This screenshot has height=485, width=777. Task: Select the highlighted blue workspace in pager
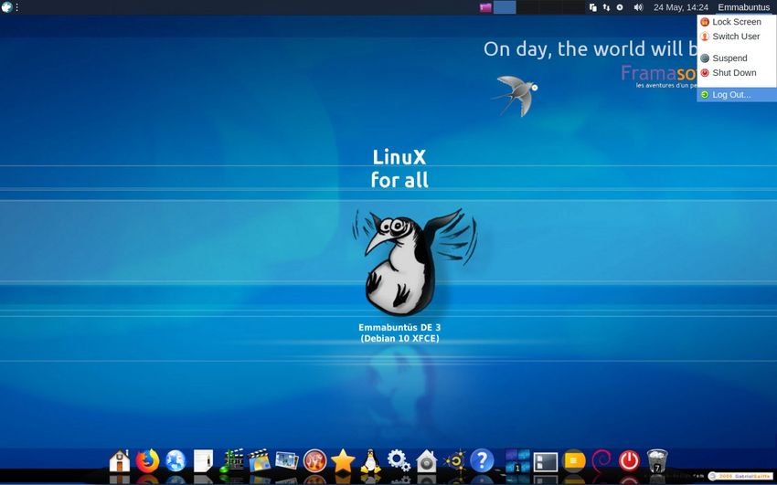coord(505,7)
